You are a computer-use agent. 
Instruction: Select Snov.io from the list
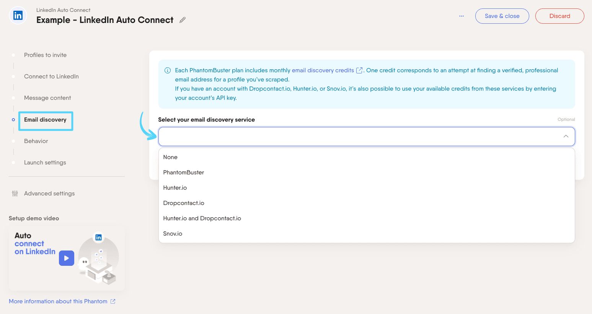tap(173, 234)
